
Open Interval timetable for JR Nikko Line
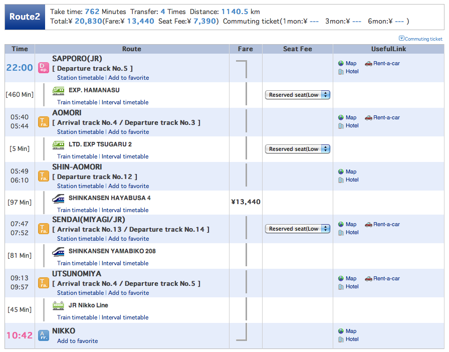pyautogui.click(x=125, y=317)
